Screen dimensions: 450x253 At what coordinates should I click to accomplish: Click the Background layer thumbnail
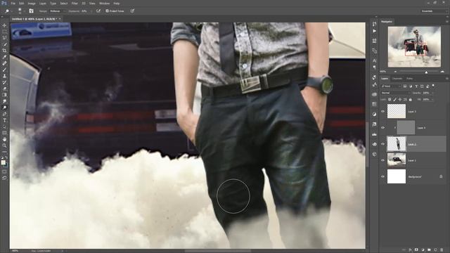coord(397,176)
